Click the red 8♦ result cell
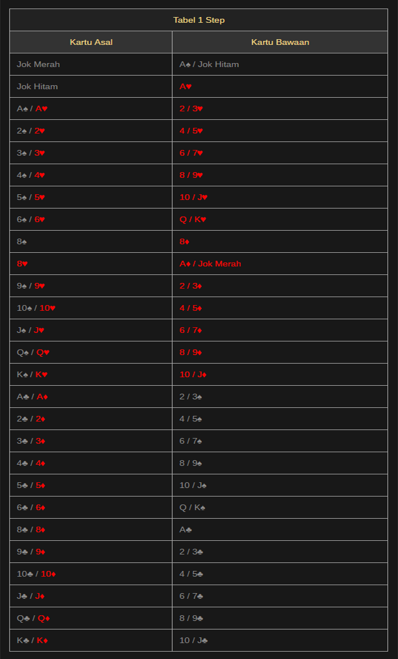 coord(280,241)
